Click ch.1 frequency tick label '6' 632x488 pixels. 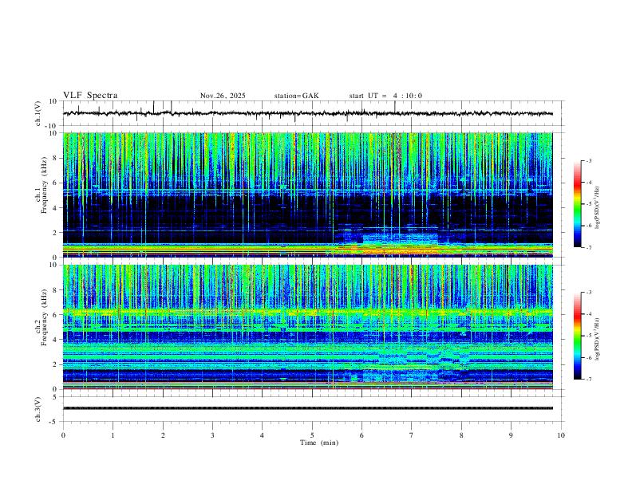click(x=56, y=183)
